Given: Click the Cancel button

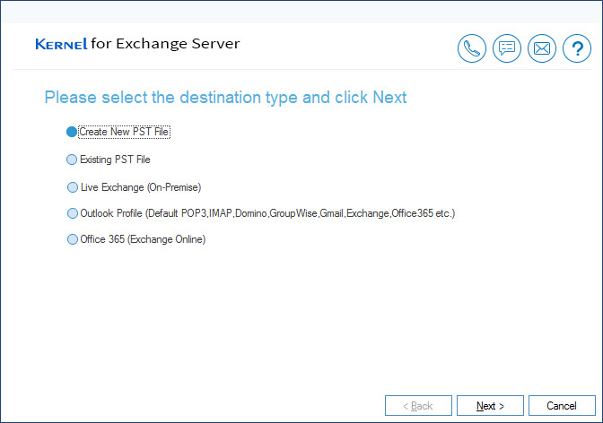Looking at the screenshot, I should [x=562, y=406].
